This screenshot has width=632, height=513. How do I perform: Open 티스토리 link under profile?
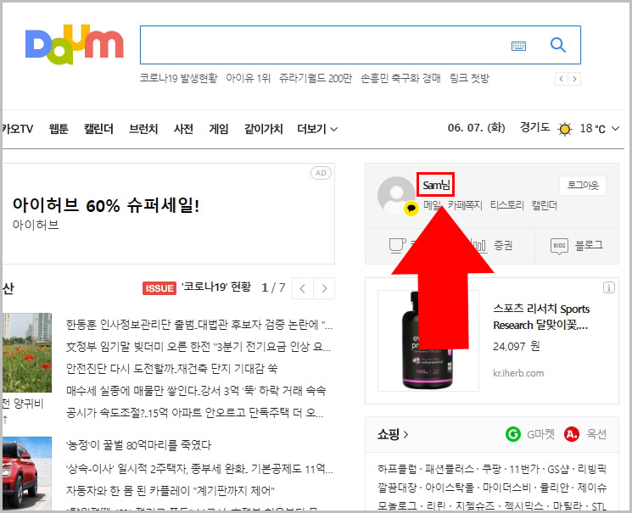(506, 205)
